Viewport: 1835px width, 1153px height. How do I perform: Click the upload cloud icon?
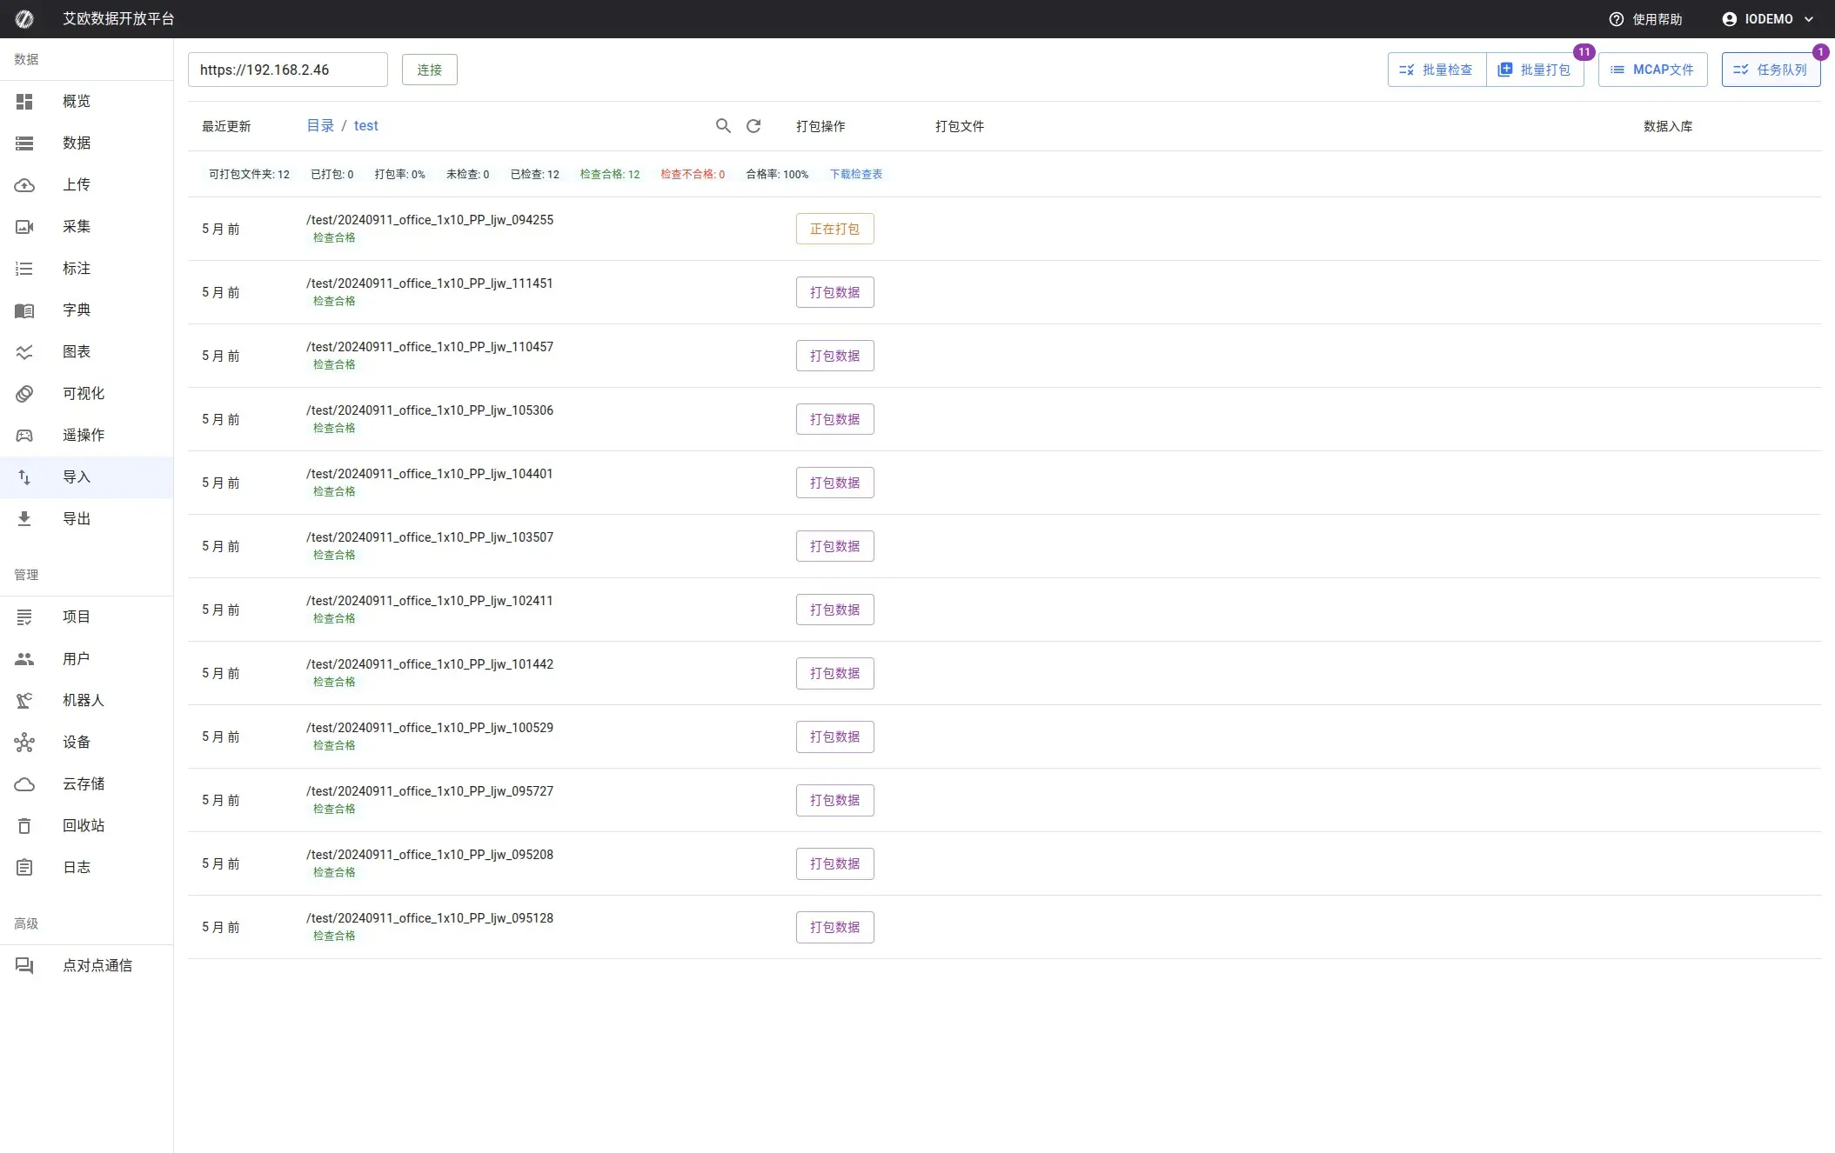tap(24, 185)
